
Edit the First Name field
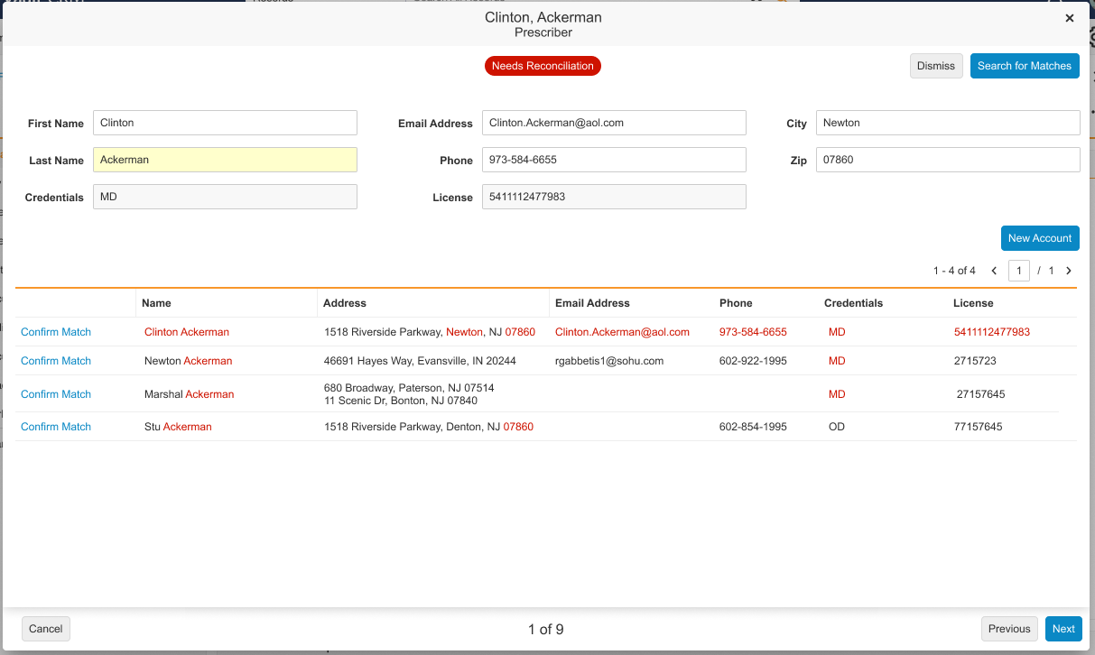click(225, 123)
